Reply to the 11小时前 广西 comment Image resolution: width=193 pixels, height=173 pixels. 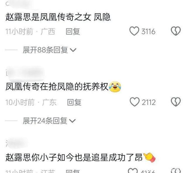pyautogui.click(x=73, y=31)
